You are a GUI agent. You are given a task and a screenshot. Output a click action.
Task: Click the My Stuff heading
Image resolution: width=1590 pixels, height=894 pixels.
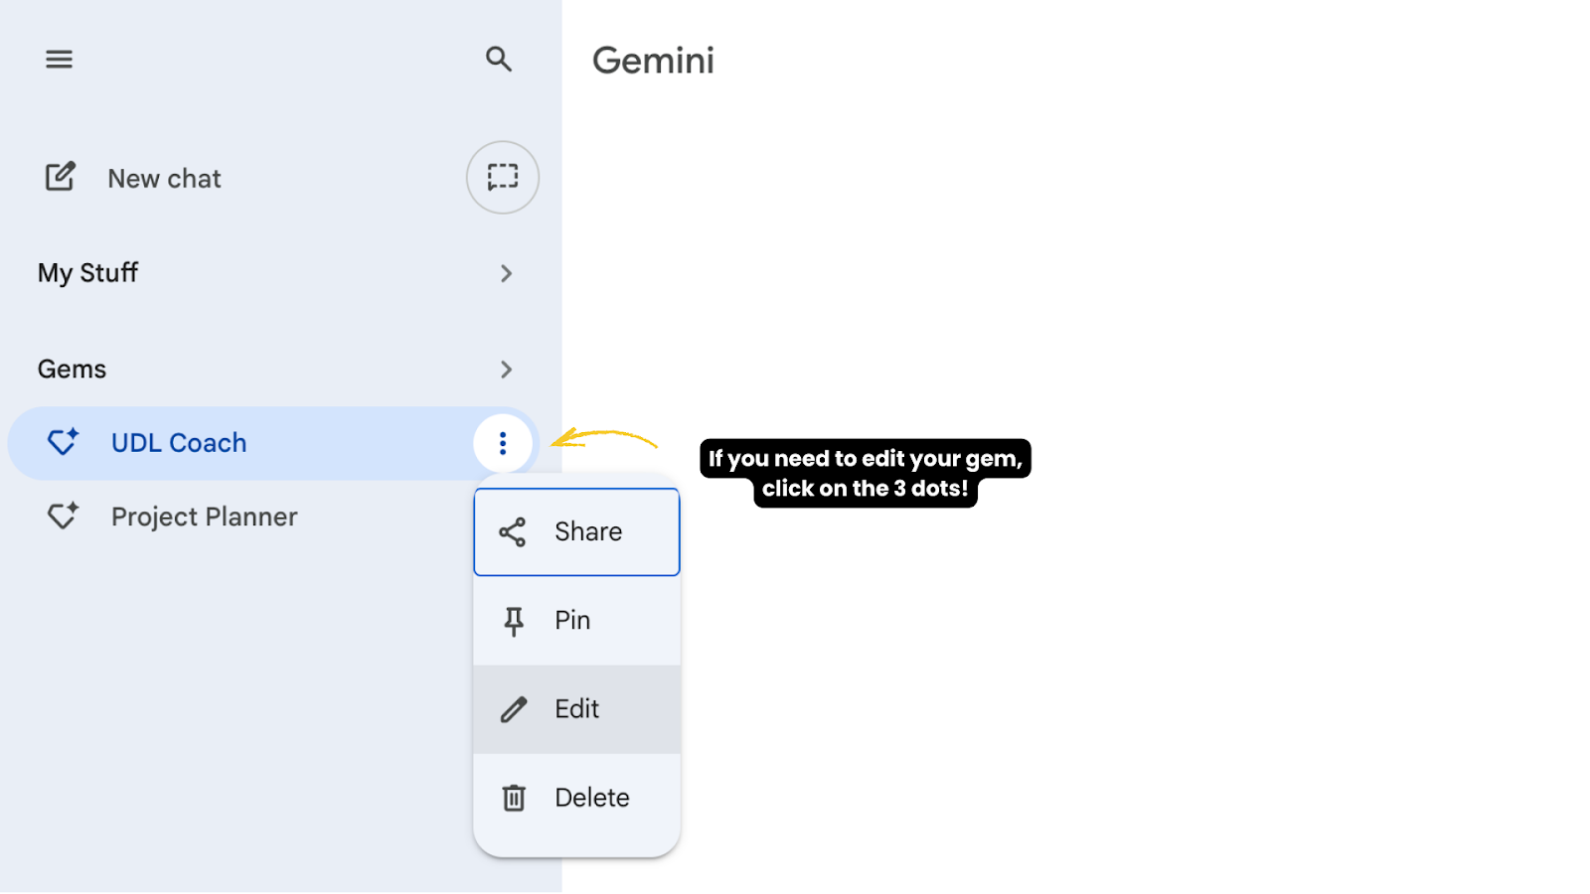[x=87, y=273]
